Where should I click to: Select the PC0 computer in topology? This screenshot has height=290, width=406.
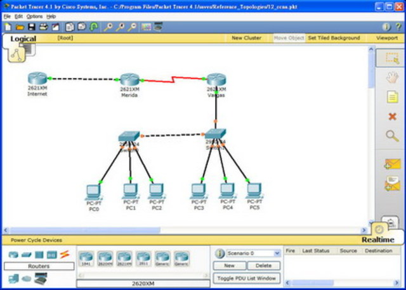93,192
